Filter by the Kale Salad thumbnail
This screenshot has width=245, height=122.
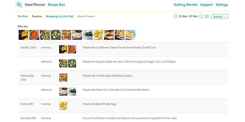88,35
